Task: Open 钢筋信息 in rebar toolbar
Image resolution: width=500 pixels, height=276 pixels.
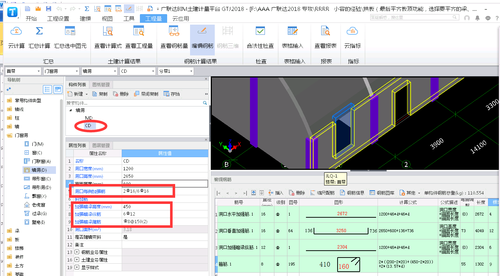Action: click(x=352, y=193)
